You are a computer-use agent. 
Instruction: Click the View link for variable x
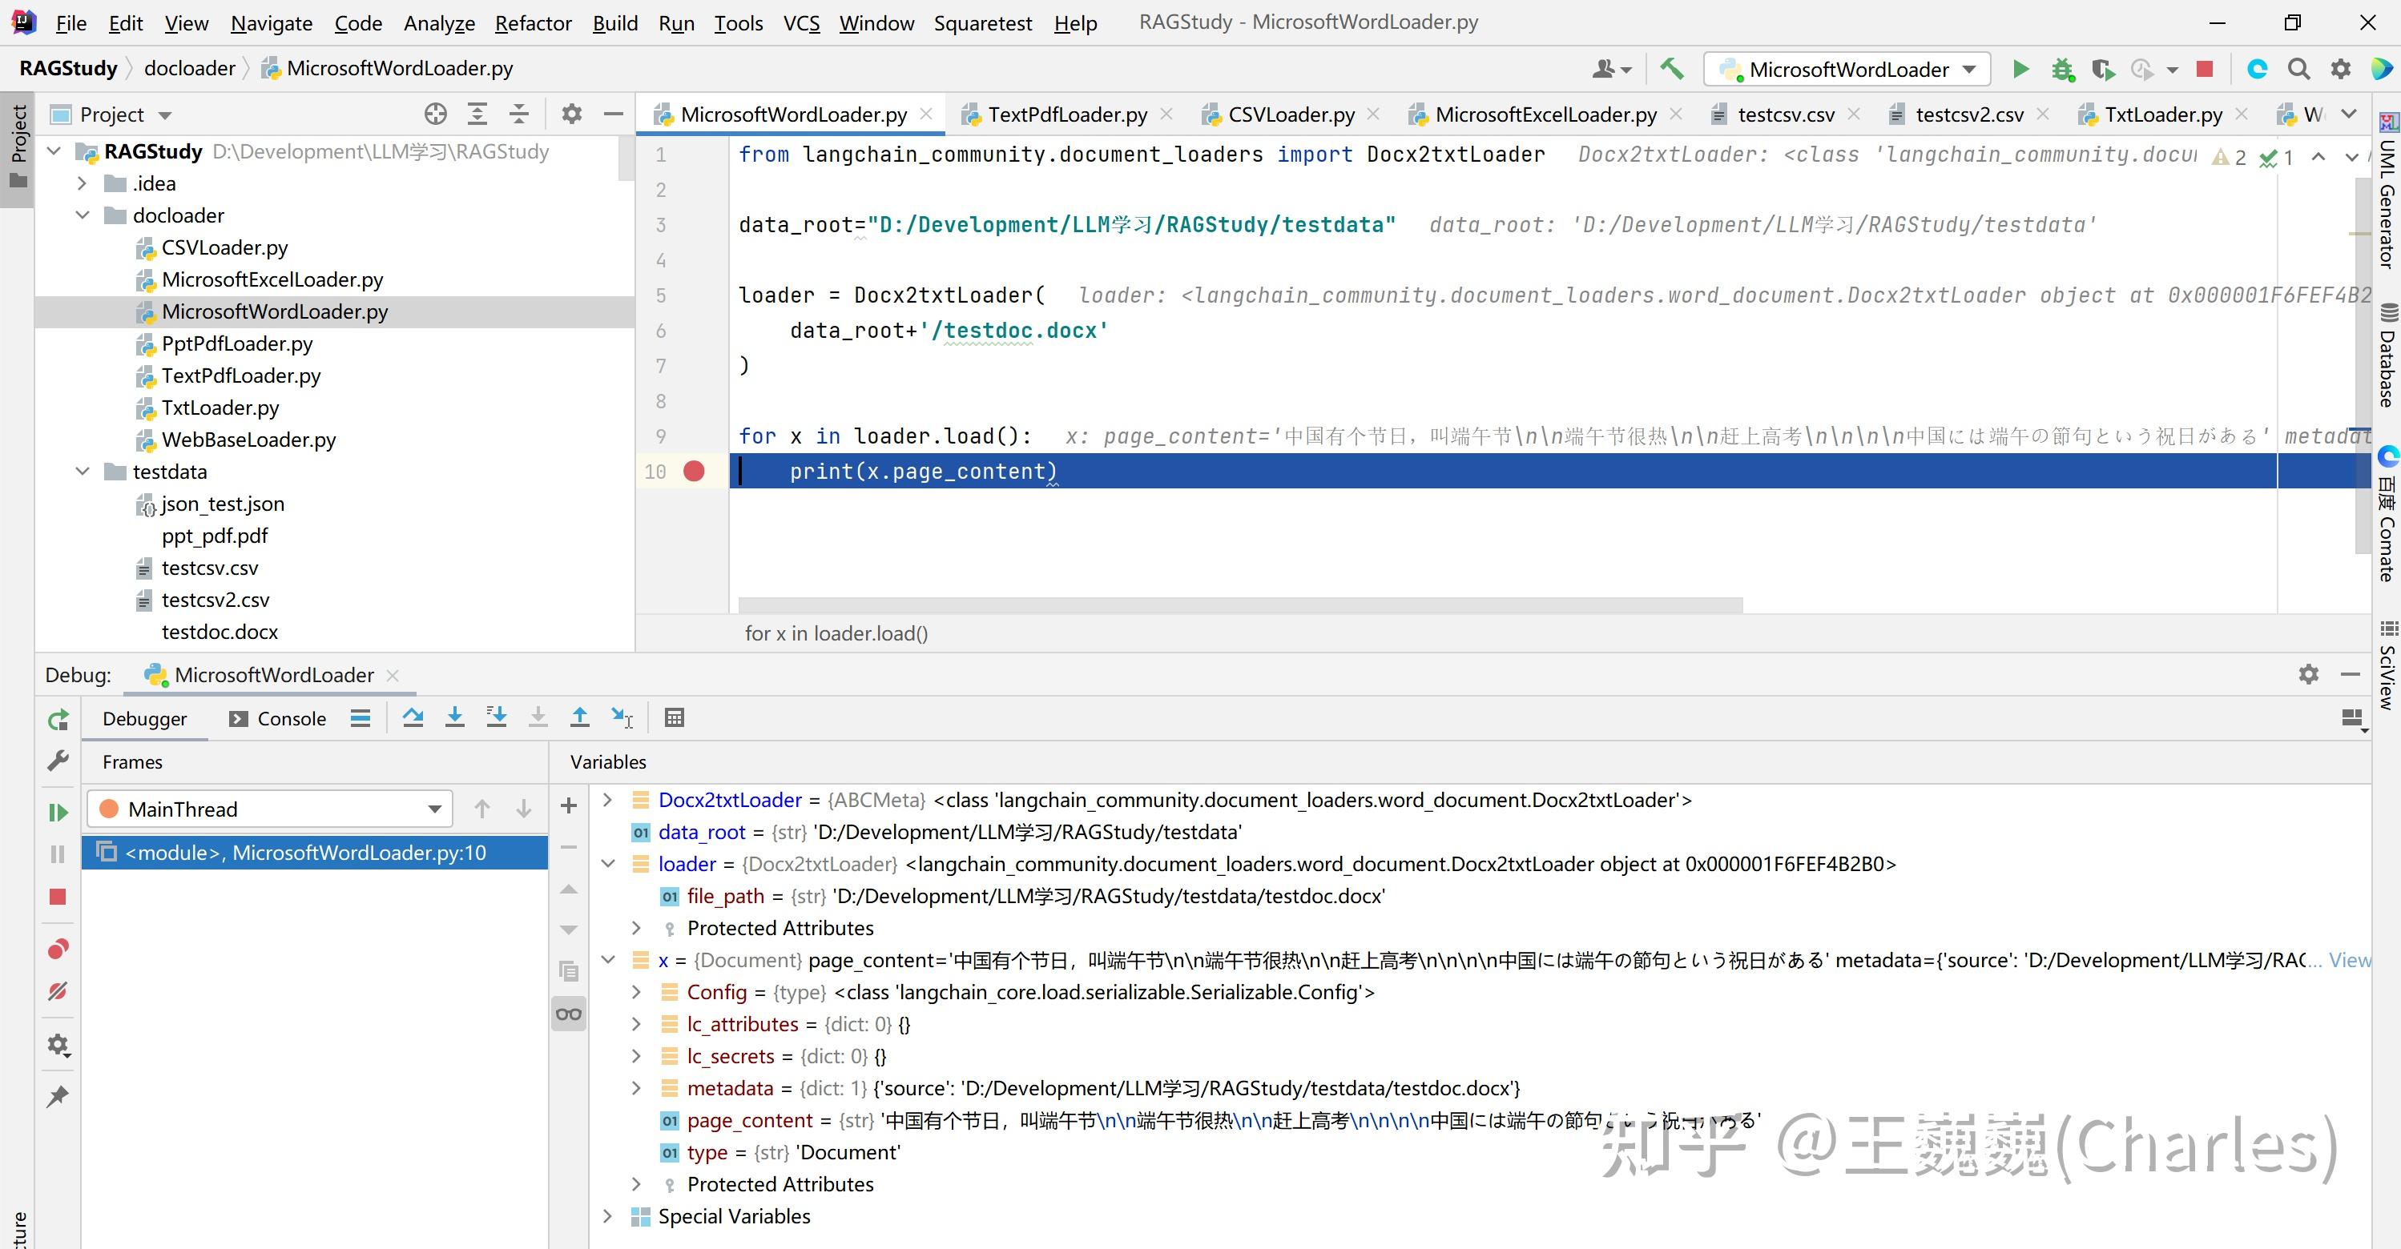[x=2348, y=960]
